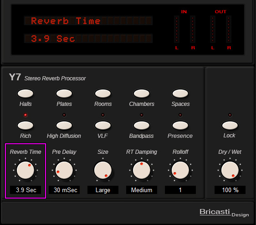
Task: Choose the Rooms reverb category
Action: click(x=103, y=94)
